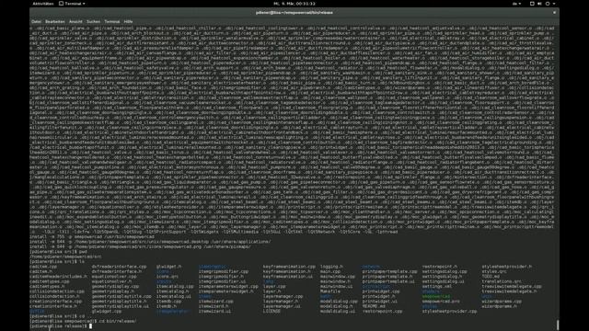589x331 pixels.
Task: Open the Terminal app menu in top bar
Action: [x=72, y=4]
